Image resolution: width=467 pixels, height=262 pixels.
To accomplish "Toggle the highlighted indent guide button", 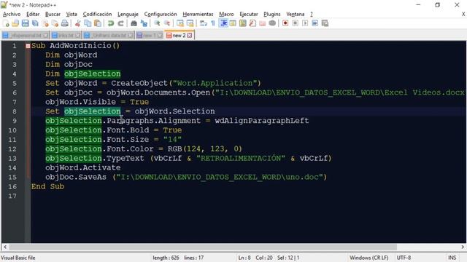I will [x=223, y=23].
